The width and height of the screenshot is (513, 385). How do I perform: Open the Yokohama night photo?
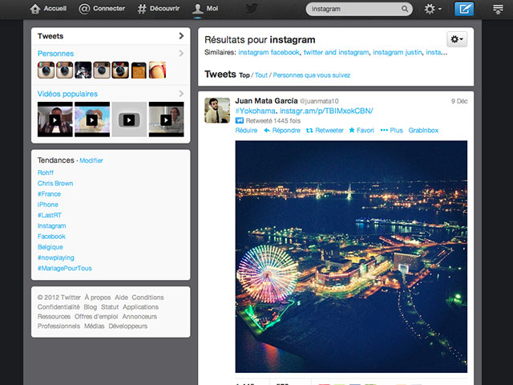click(x=351, y=257)
